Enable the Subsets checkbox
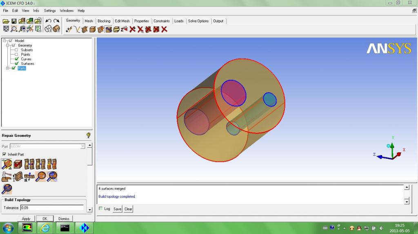Viewport: 418px width, 234px height. coord(16,50)
